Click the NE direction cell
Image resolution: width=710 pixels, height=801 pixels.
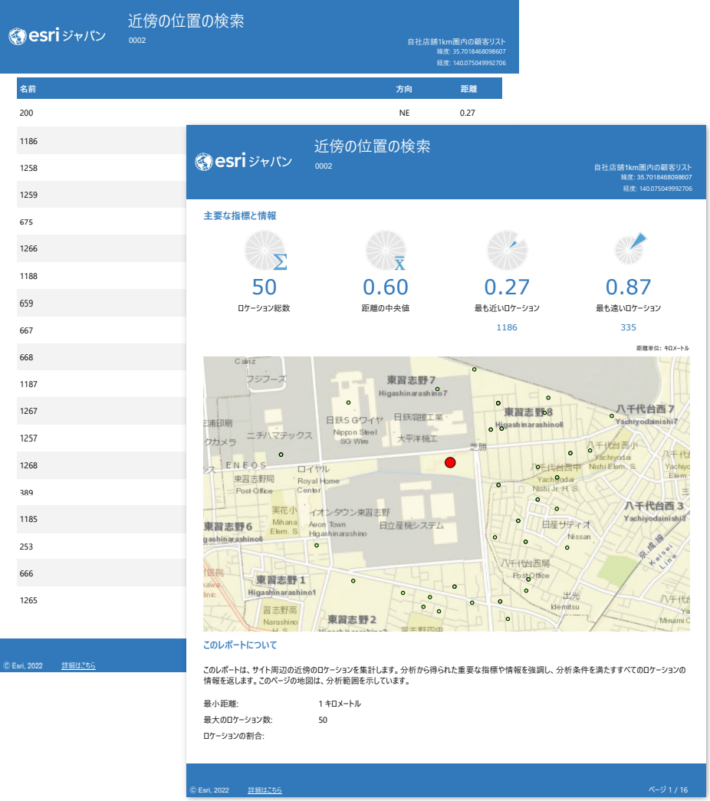pos(404,113)
